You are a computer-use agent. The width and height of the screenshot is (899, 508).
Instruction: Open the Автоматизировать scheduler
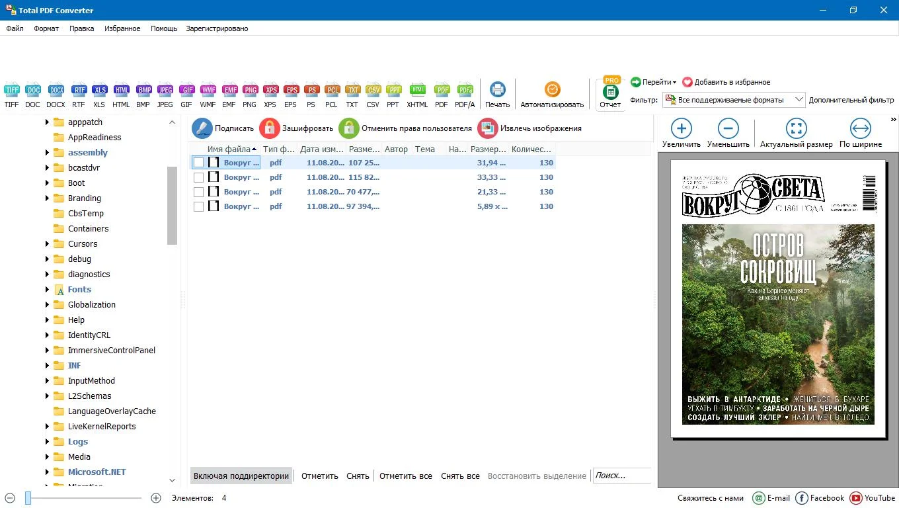[x=552, y=94]
